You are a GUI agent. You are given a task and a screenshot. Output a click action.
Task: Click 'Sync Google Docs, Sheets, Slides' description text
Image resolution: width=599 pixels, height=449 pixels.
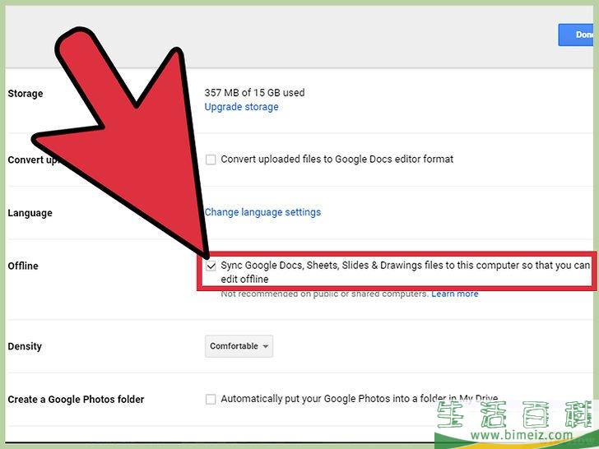click(406, 272)
